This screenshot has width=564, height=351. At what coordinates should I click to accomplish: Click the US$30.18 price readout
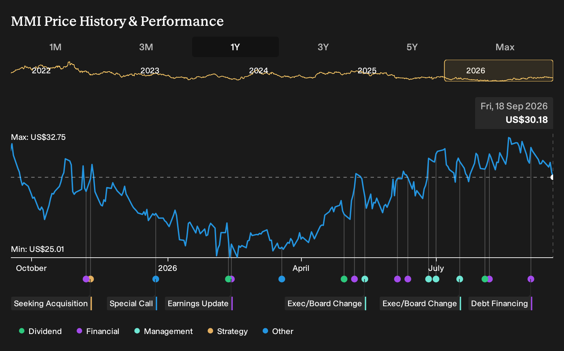[527, 120]
